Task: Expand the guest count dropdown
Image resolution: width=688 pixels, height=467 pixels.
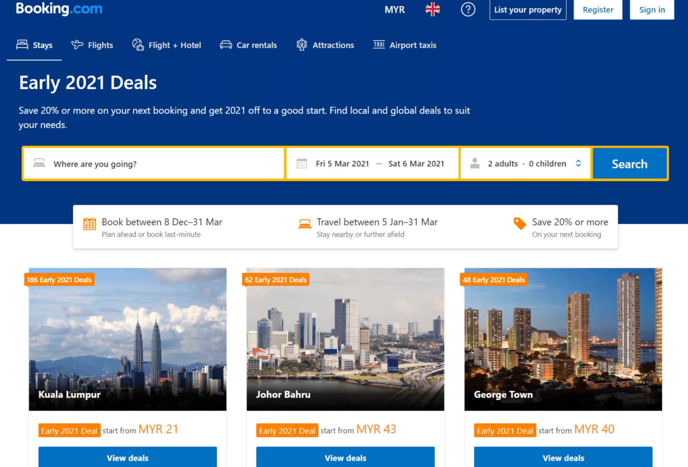Action: point(526,164)
